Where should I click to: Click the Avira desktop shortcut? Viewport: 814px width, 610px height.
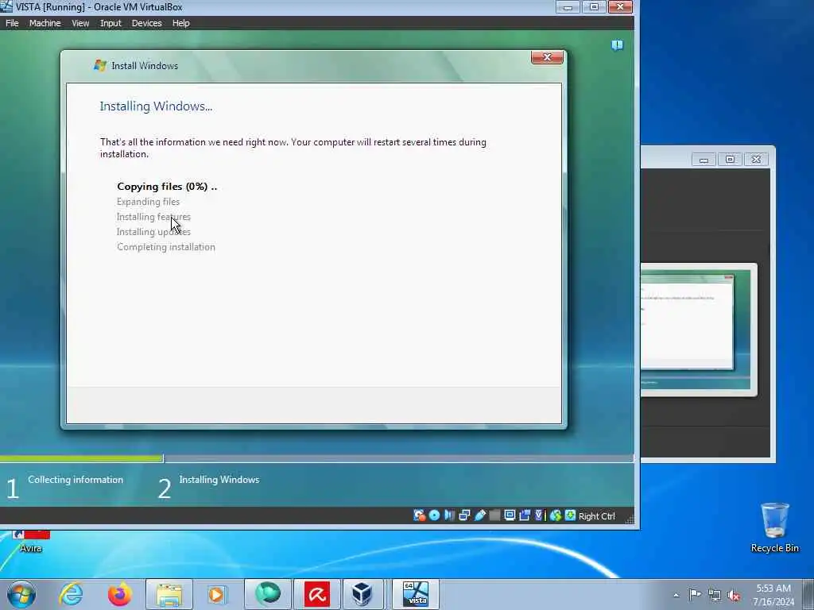(x=31, y=542)
